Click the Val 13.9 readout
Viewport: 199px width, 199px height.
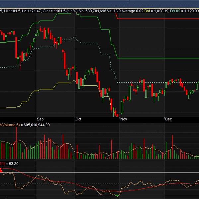click(114, 11)
